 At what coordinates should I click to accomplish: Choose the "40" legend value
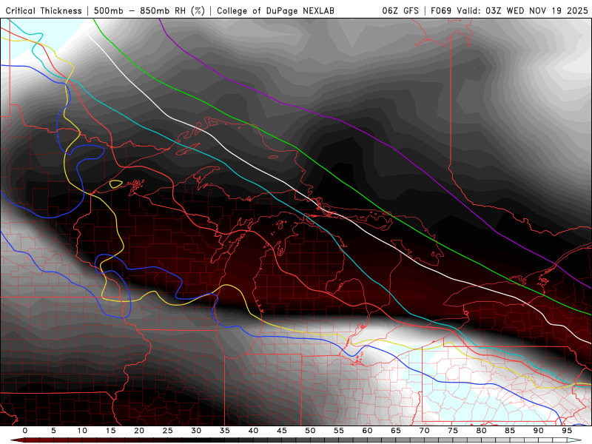253,431
